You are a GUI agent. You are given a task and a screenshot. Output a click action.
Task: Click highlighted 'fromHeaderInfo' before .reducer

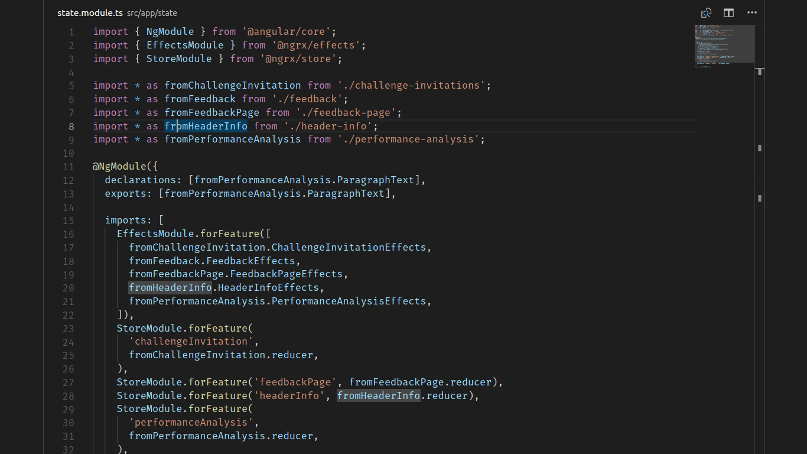coord(379,395)
